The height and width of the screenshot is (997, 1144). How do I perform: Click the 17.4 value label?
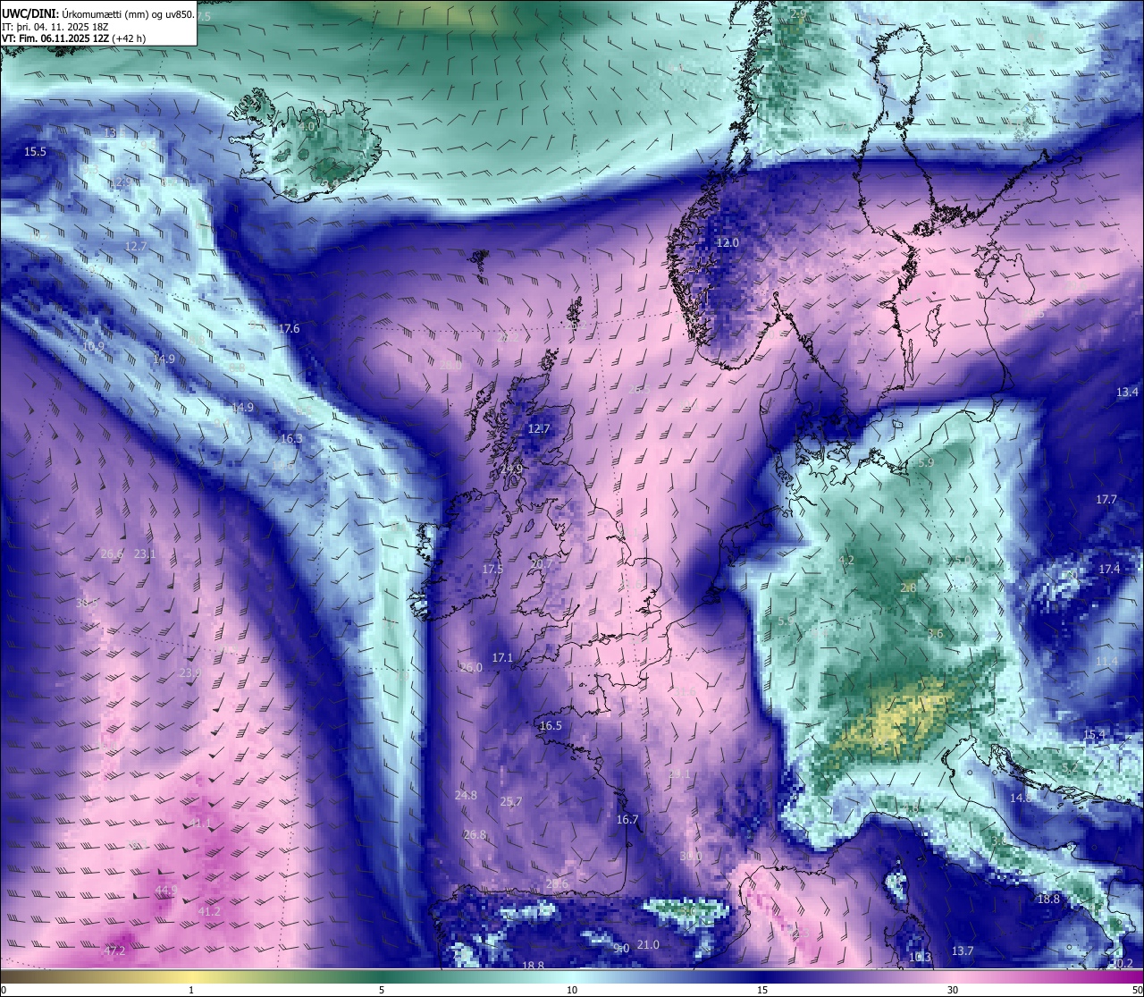point(1109,570)
